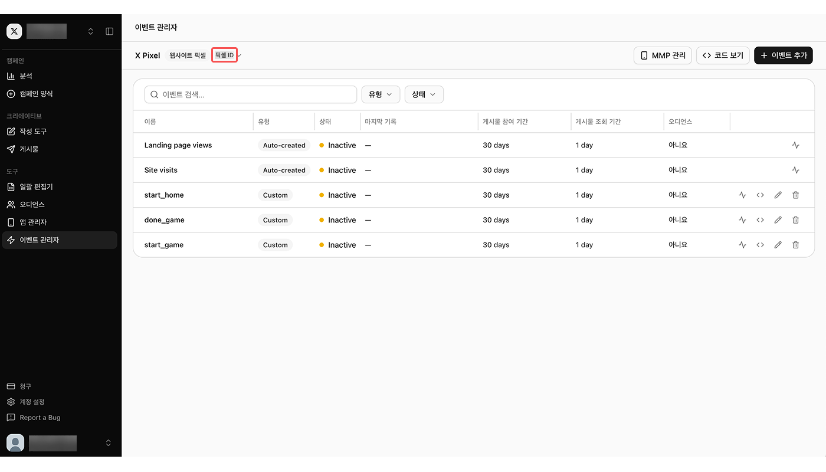Edit the done_game event
This screenshot has width=826, height=472.
778,219
